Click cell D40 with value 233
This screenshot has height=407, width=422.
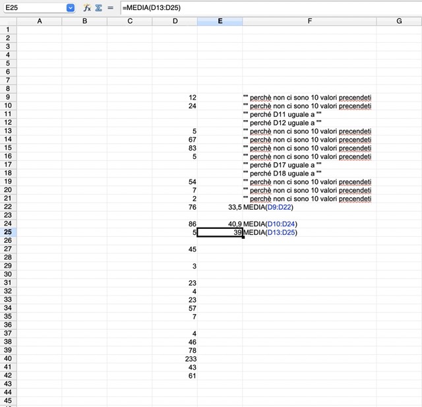click(x=175, y=359)
